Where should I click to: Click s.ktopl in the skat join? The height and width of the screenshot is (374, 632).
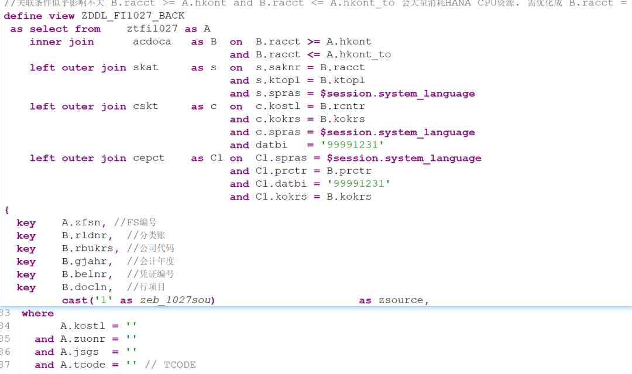278,80
